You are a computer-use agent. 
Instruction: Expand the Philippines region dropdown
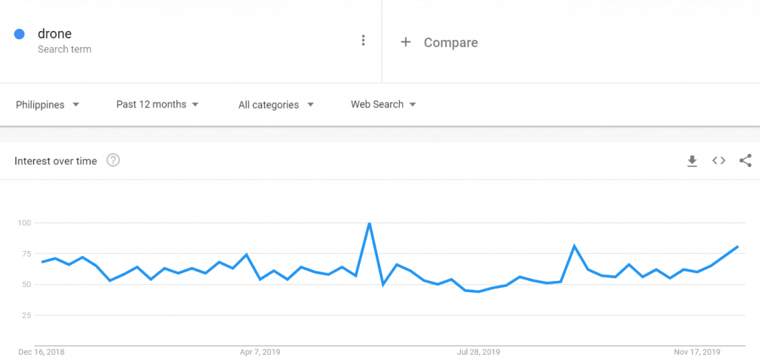[x=48, y=105]
